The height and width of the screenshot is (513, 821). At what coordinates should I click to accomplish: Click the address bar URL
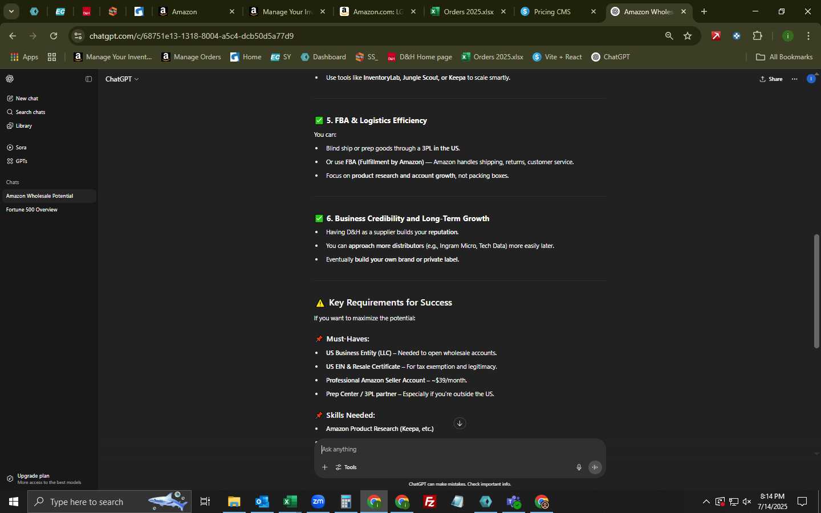pyautogui.click(x=192, y=36)
